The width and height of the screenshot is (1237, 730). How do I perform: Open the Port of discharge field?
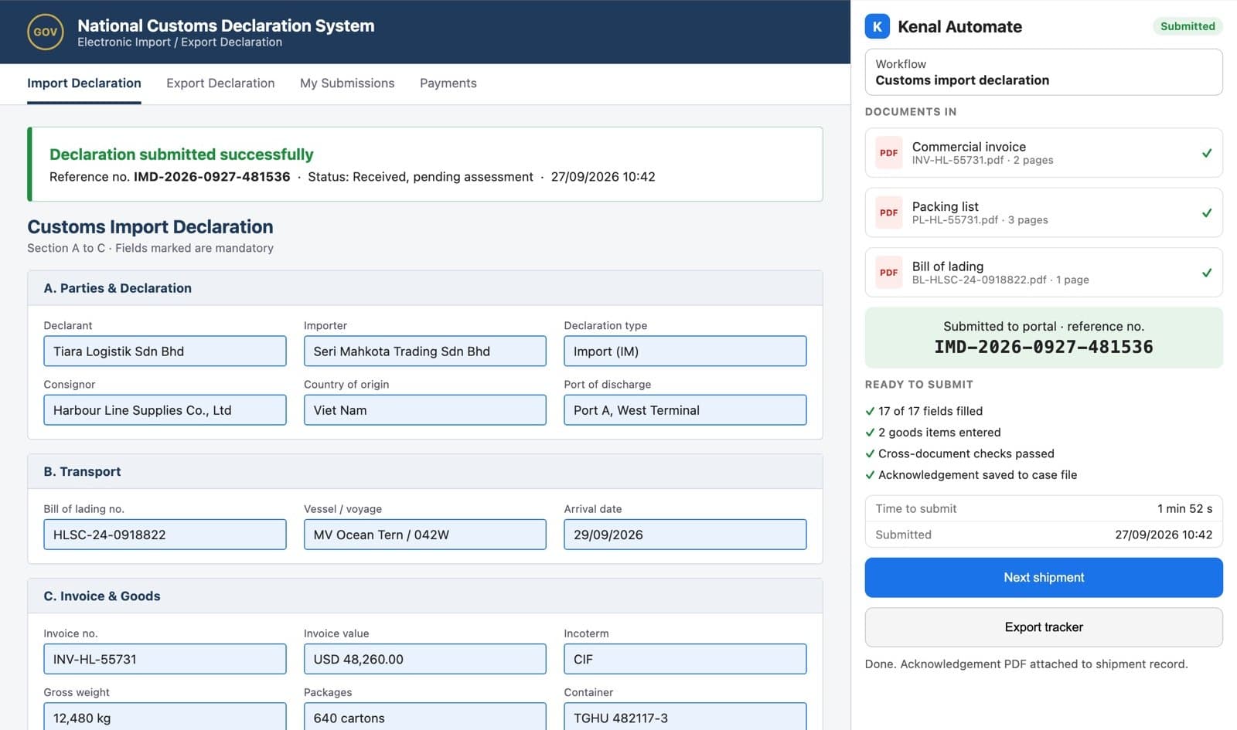point(685,410)
